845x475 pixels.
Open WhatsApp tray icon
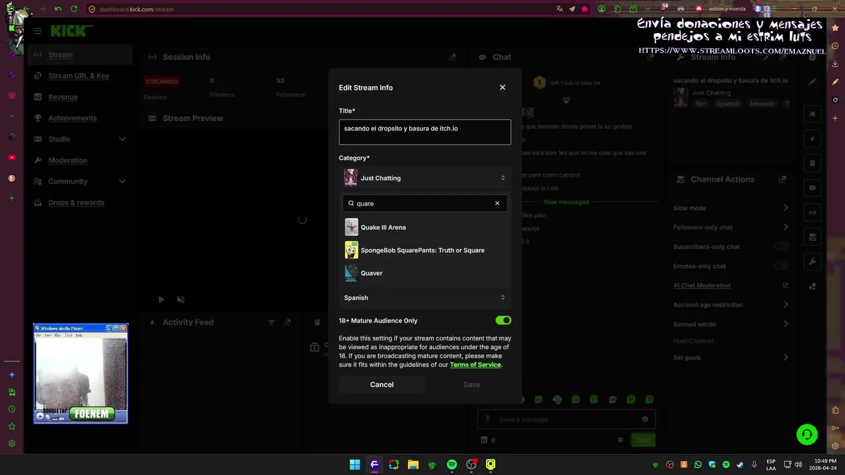pyautogui.click(x=698, y=464)
